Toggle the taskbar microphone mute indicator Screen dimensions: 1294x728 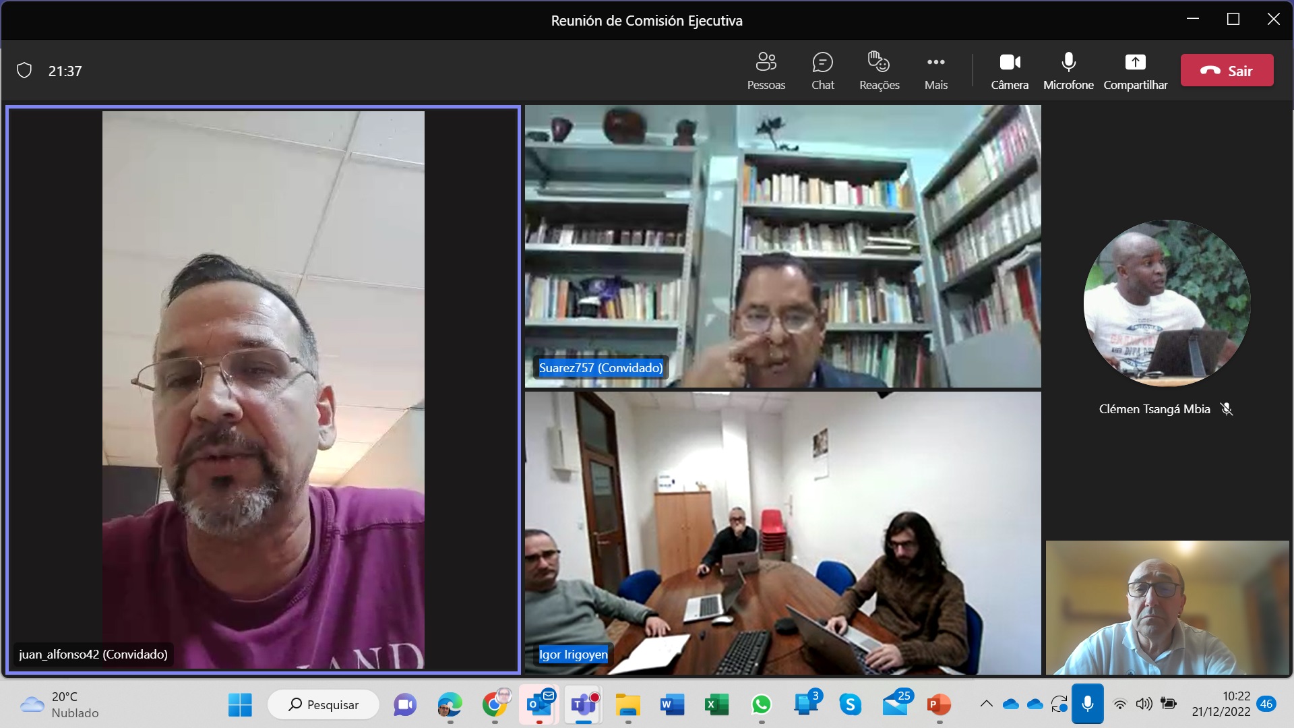click(1087, 704)
